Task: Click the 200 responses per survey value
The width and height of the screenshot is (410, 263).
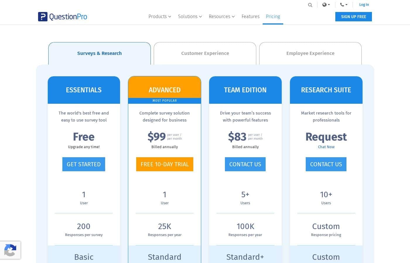Action: coord(84,226)
